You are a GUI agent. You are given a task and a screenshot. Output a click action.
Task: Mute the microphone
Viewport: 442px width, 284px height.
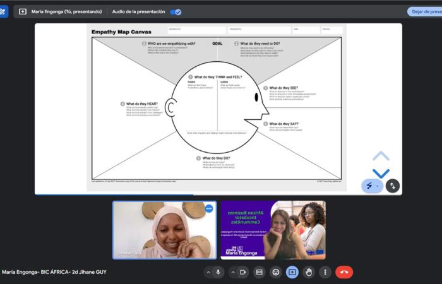click(x=218, y=272)
